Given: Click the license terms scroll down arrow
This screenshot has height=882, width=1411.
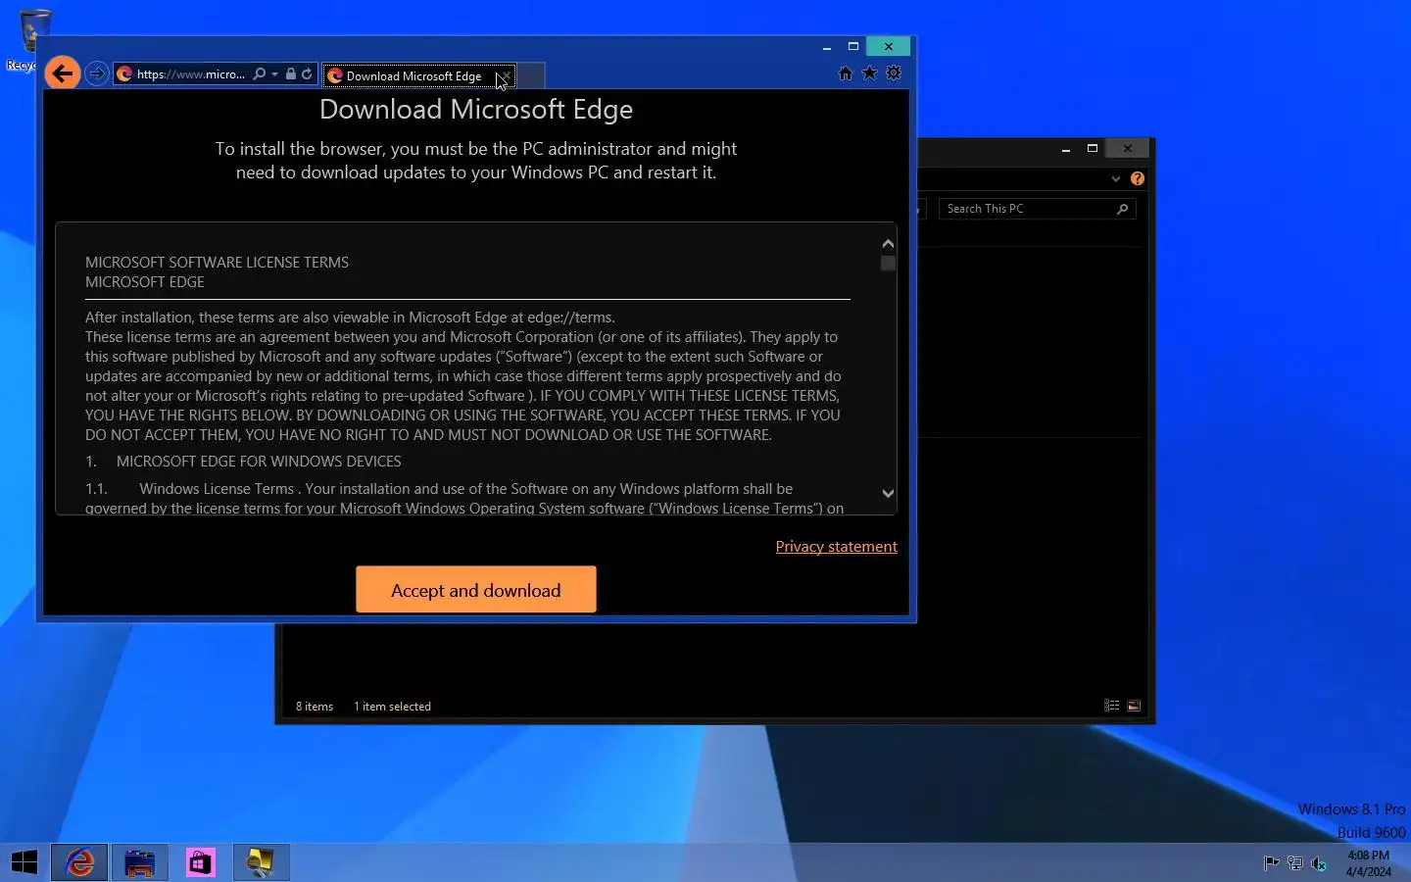Looking at the screenshot, I should (x=888, y=494).
